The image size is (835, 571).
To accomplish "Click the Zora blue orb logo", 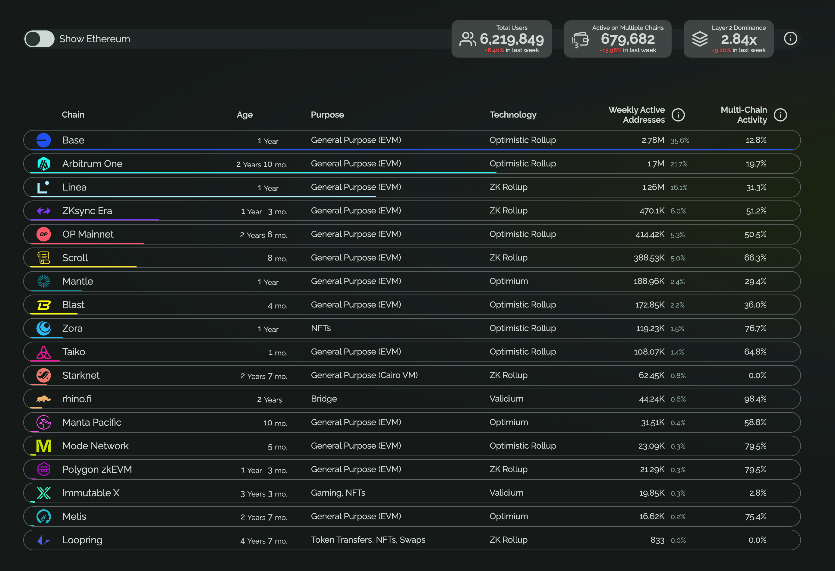I will click(44, 328).
